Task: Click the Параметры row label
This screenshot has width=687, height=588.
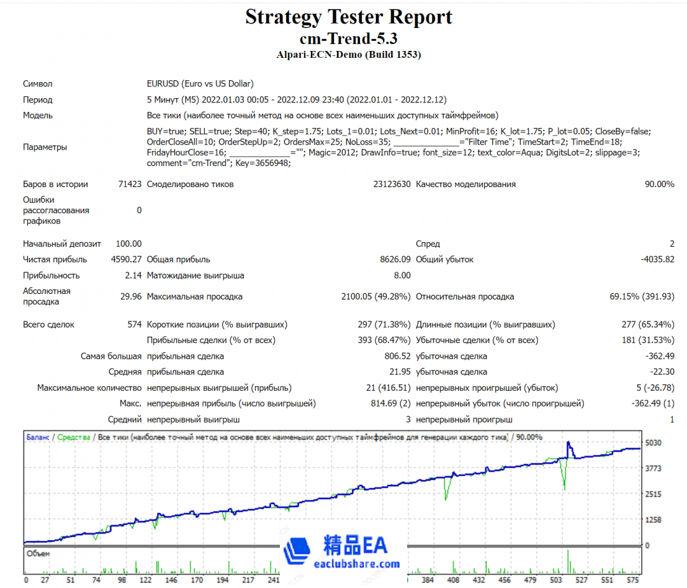Action: [x=46, y=147]
